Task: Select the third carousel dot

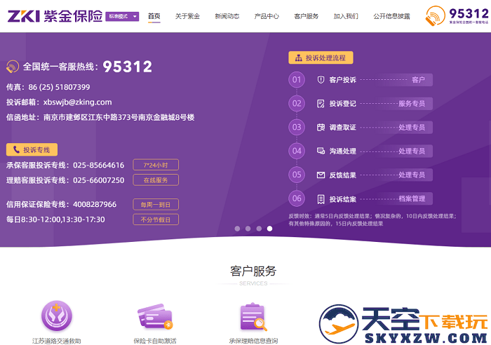Action: pyautogui.click(x=259, y=229)
